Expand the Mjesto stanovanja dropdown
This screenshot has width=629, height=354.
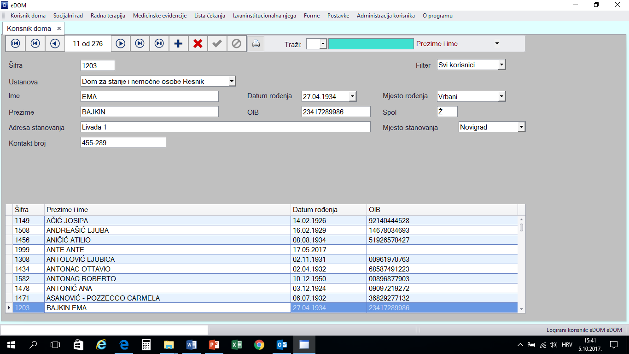(x=521, y=127)
